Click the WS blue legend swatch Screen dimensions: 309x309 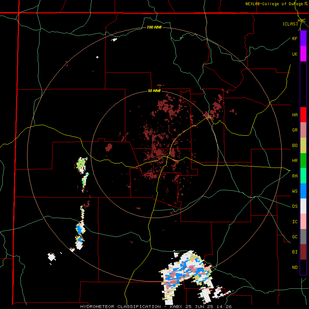pyautogui.click(x=303, y=191)
